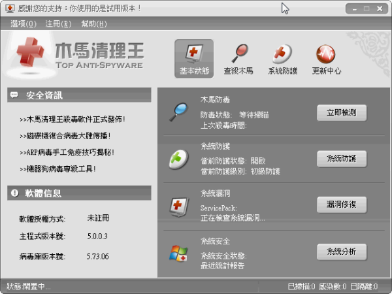Open news link 木馬清理王殺毒軟件正式發佈
The width and height of the screenshot is (392, 294).
(x=73, y=120)
